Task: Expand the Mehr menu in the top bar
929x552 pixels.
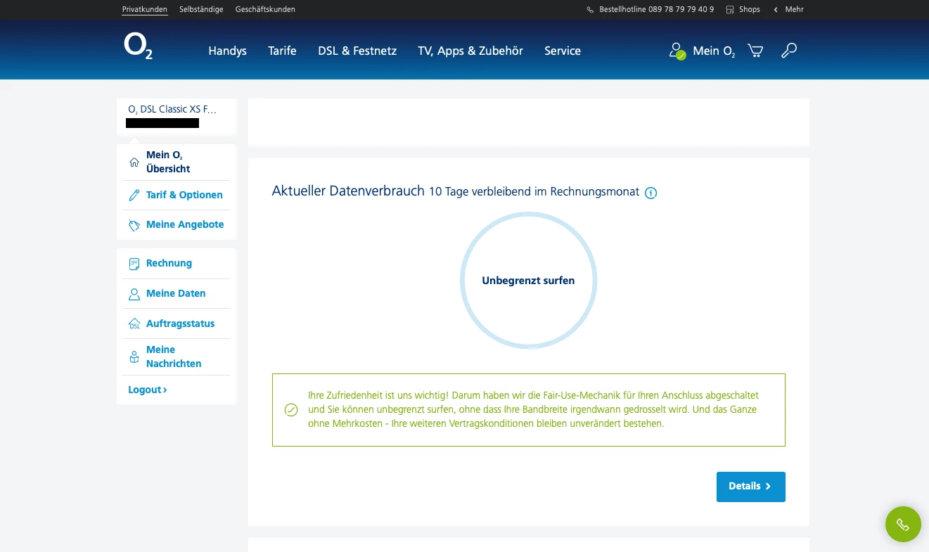Action: [x=789, y=10]
